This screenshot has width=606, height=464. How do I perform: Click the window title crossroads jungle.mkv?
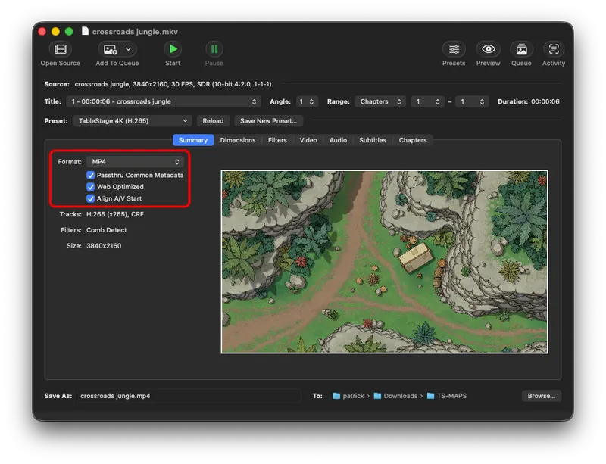135,32
